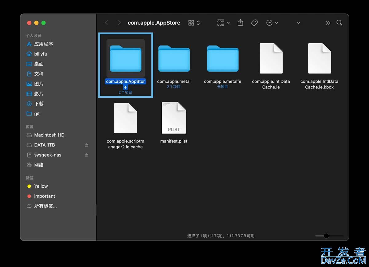Viewport: 369px width, 267px height.
Task: Select the com.apple.metalfe folder
Action: pyautogui.click(x=223, y=59)
